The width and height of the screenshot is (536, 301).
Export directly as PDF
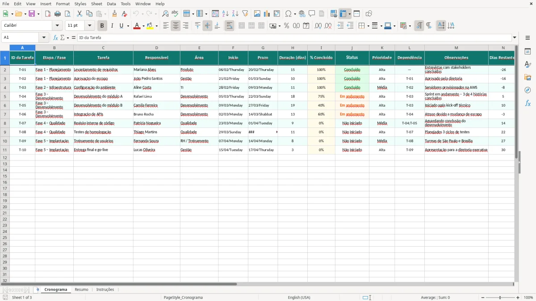tap(48, 14)
